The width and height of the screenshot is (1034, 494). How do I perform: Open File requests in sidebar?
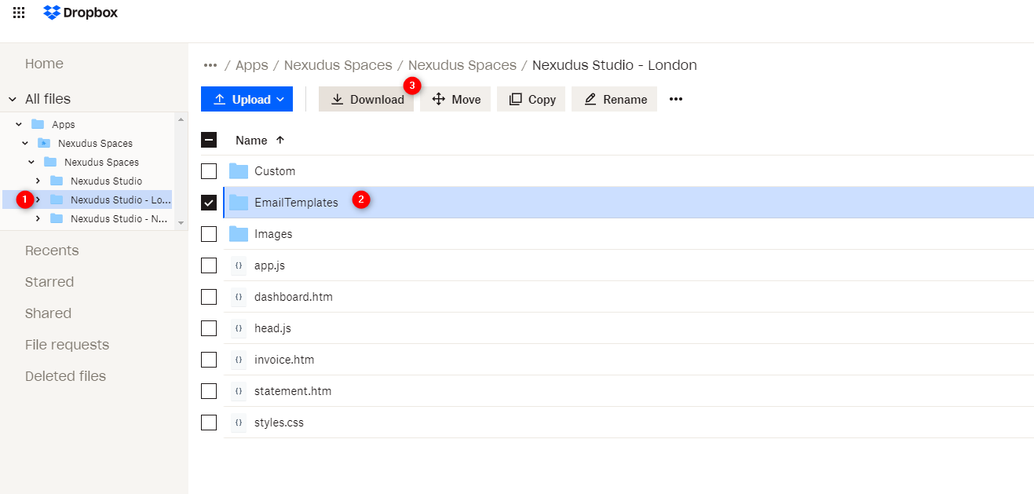pyautogui.click(x=67, y=345)
